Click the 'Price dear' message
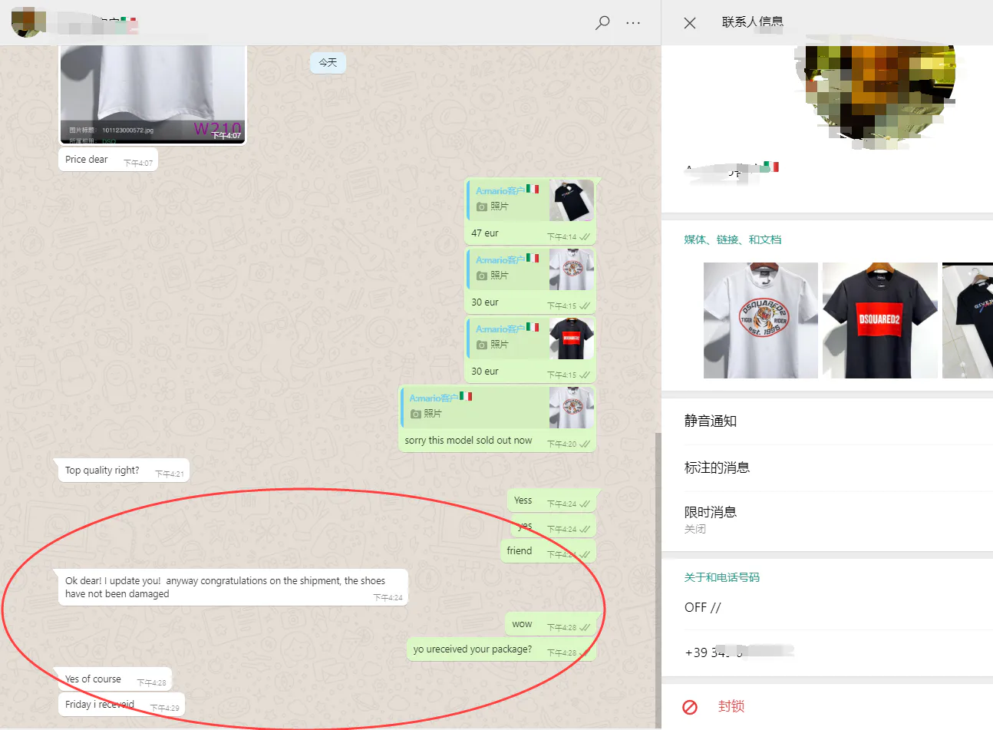Screen dimensions: 993x730 tap(108, 160)
